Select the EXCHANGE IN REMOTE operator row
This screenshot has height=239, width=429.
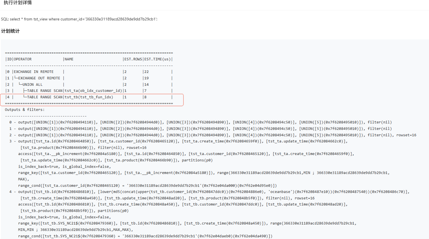pyautogui.click(x=34, y=72)
